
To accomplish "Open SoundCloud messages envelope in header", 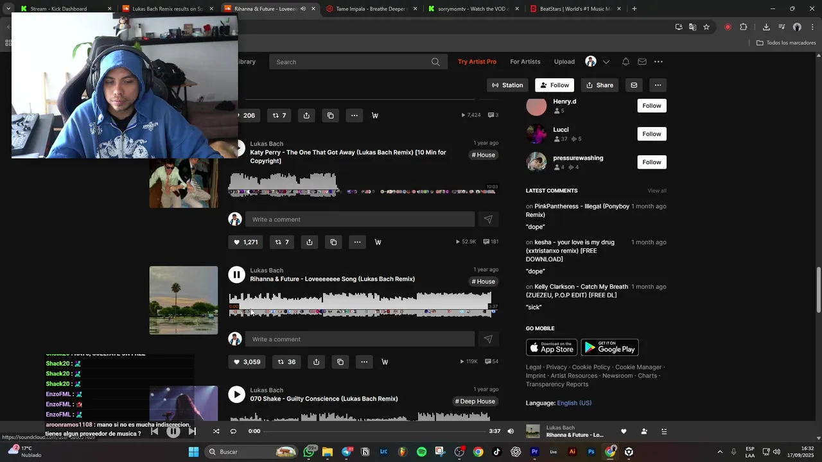I will coord(642,62).
